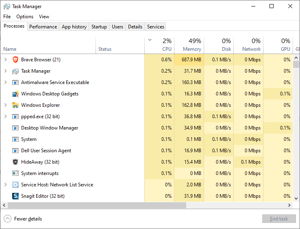The image size is (300, 229).
Task: Click the vertical scrollbar down arrow
Action: tap(296, 199)
